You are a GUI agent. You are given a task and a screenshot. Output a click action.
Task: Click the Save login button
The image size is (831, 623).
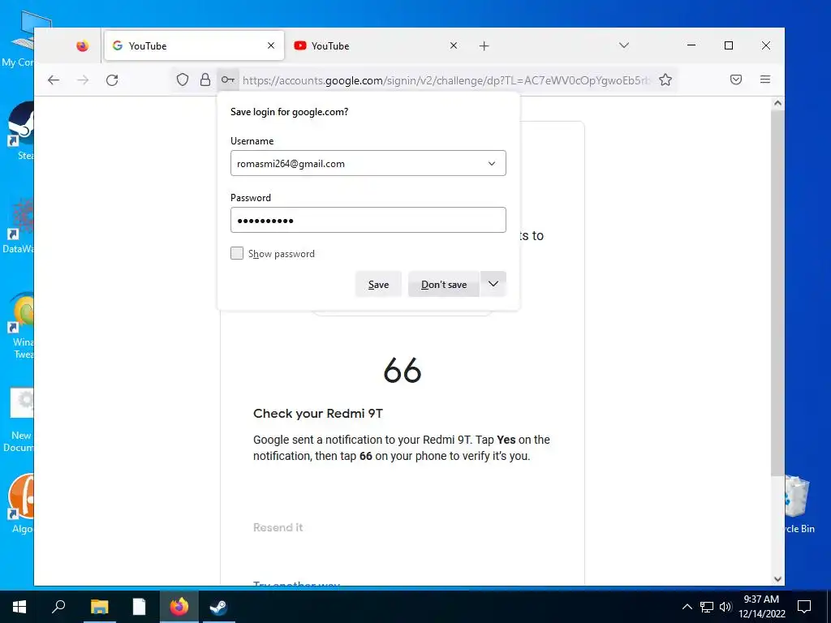click(x=378, y=285)
